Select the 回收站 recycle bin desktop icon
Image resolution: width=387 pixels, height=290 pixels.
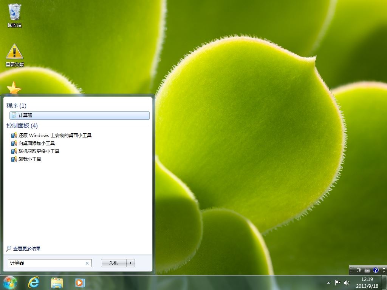click(15, 15)
